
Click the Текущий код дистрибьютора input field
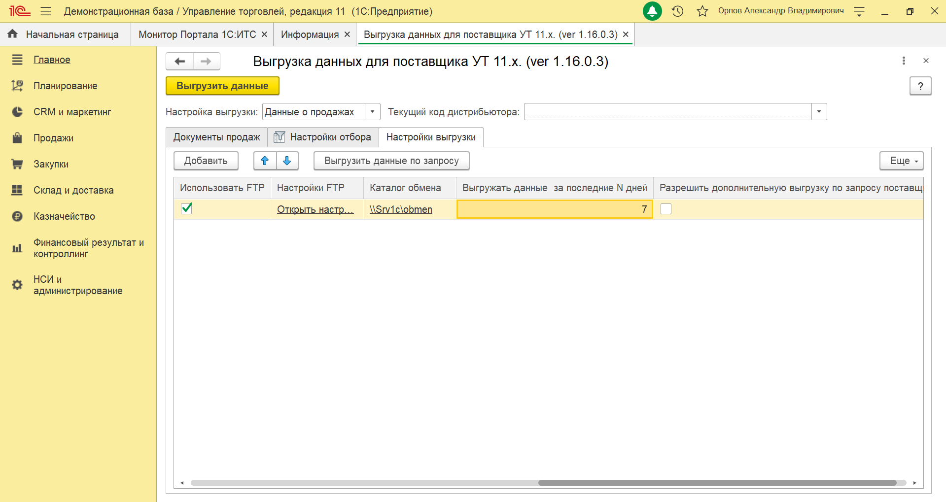(x=667, y=112)
